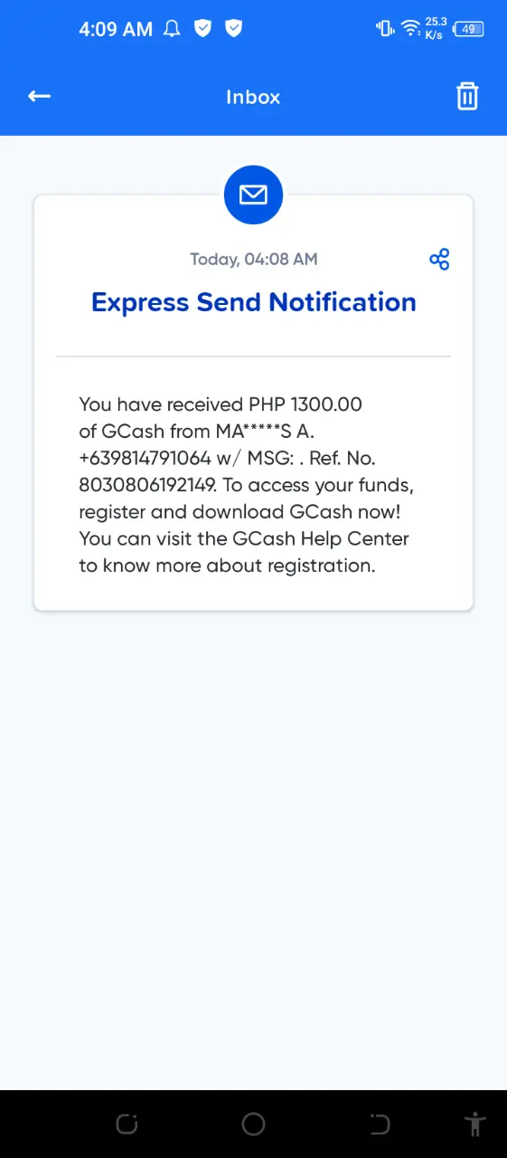Image resolution: width=507 pixels, height=1158 pixels.
Task: Tap the second shield status icon
Action: (234, 29)
